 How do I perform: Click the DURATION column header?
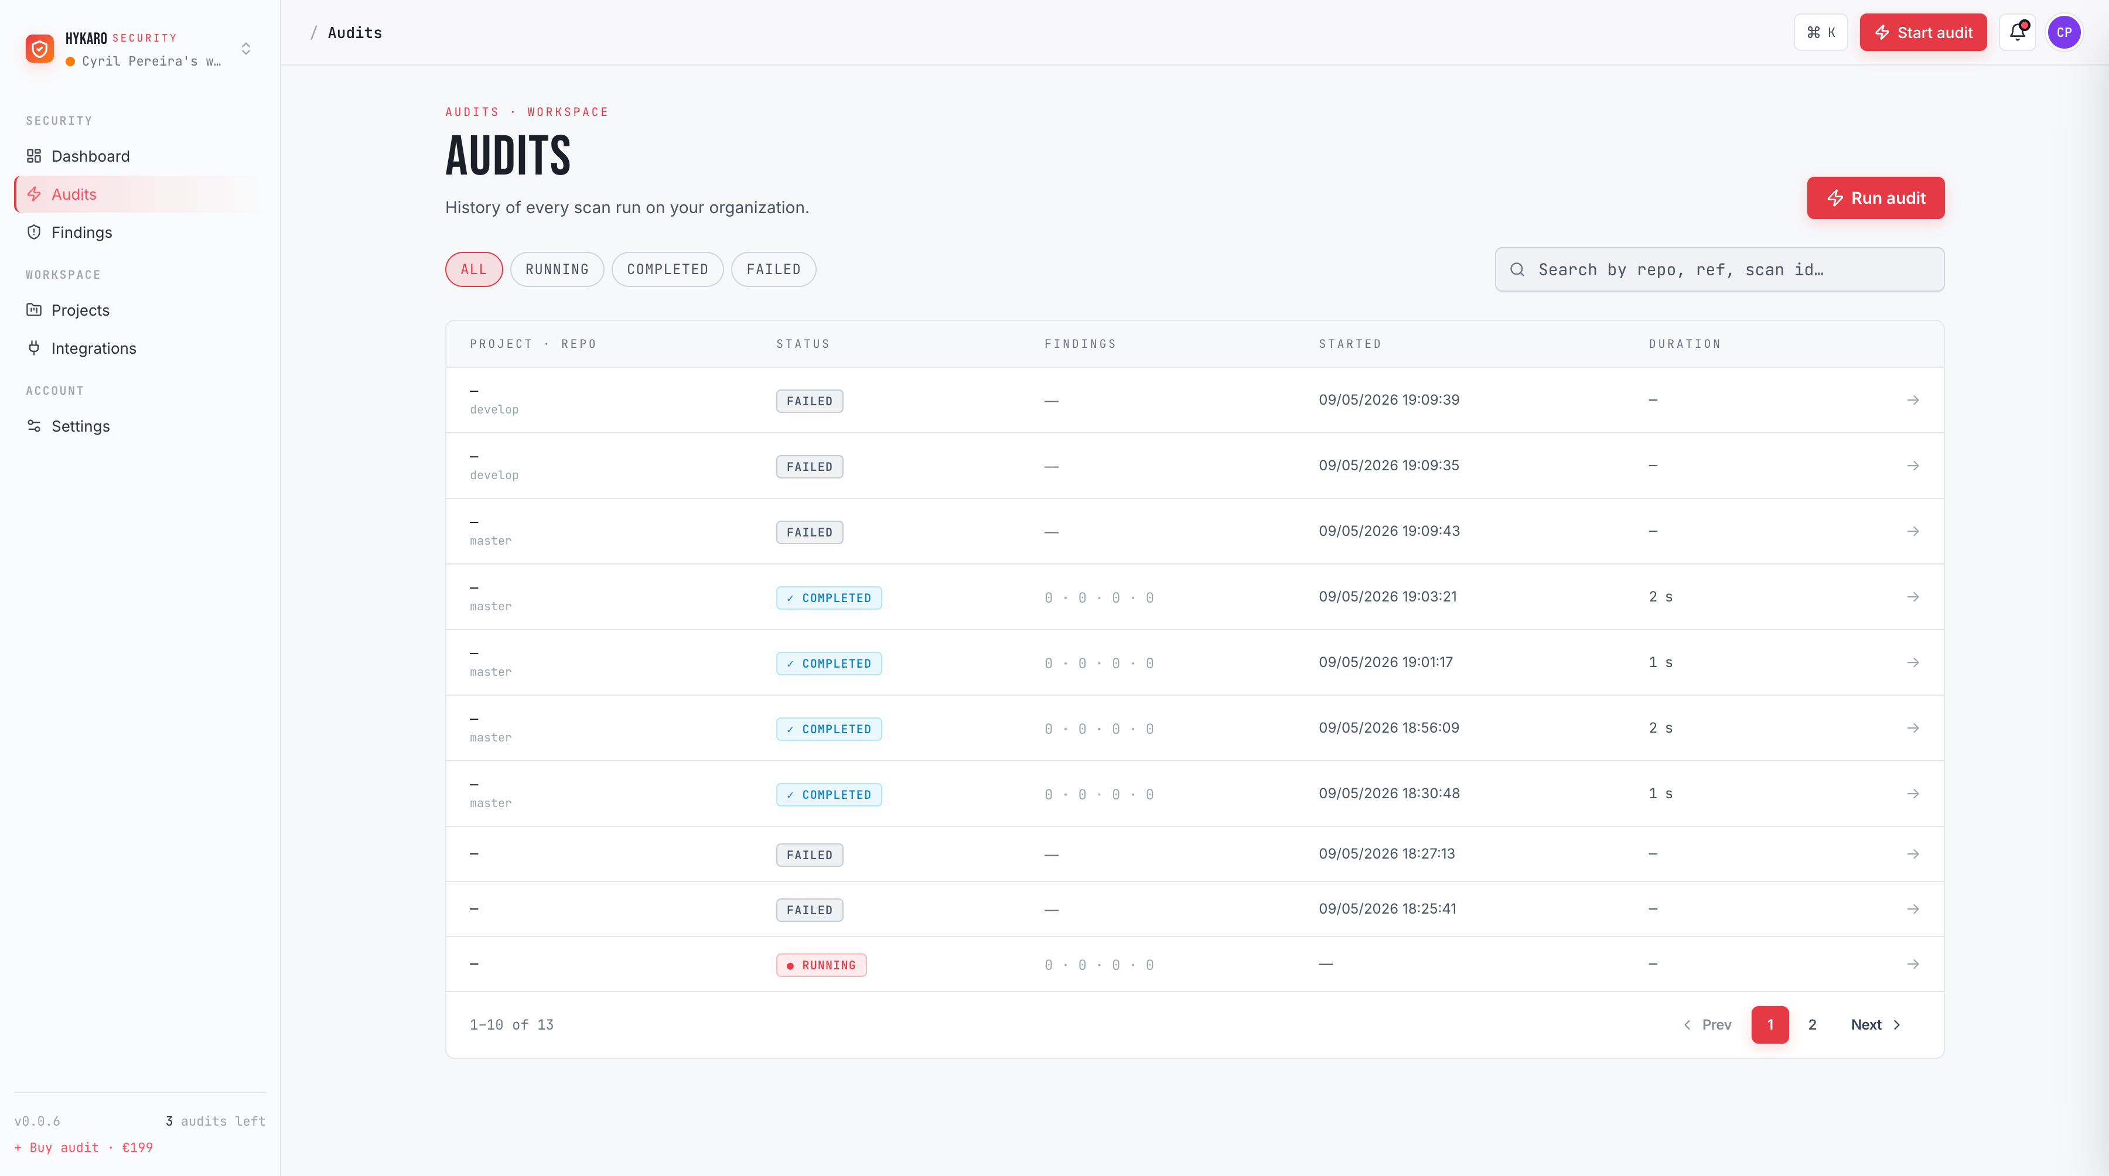tap(1685, 344)
